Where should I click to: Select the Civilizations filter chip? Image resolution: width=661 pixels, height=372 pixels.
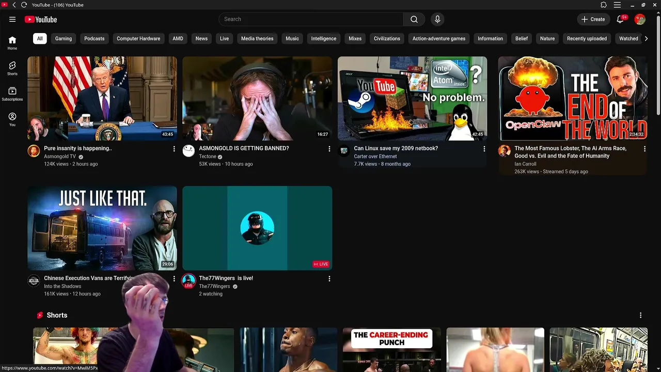click(x=387, y=39)
